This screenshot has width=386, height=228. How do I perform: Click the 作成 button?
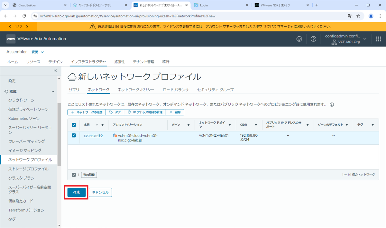76,192
